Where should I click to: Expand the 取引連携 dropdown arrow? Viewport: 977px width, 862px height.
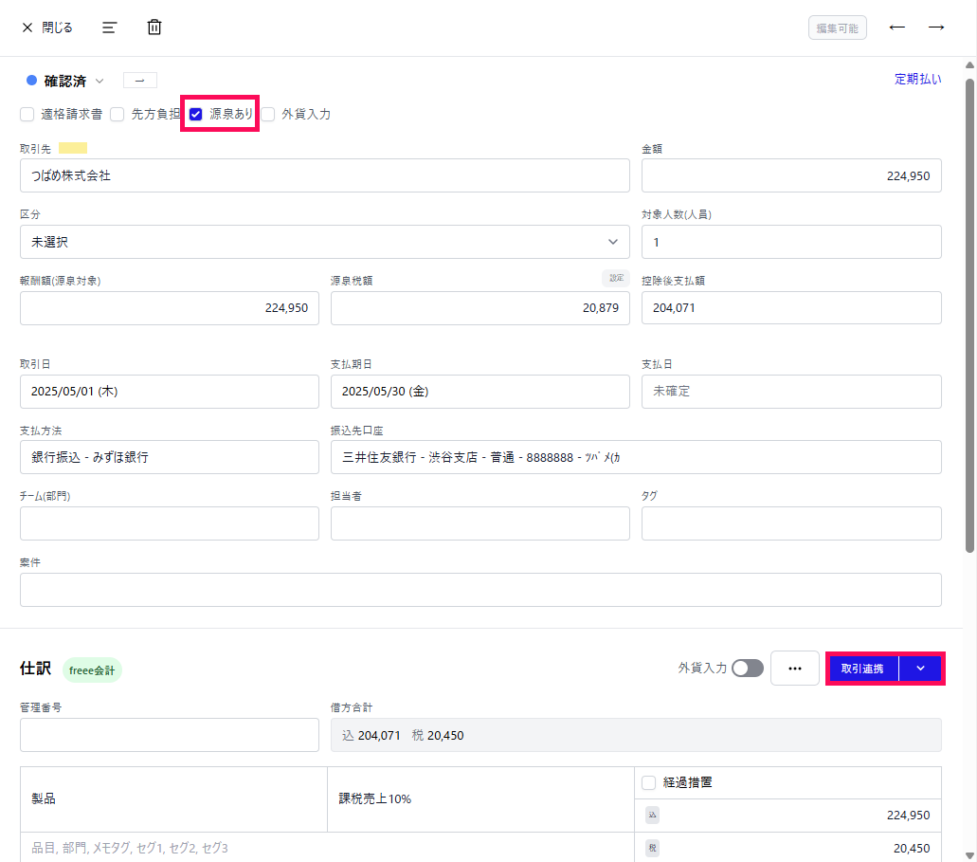(x=920, y=669)
